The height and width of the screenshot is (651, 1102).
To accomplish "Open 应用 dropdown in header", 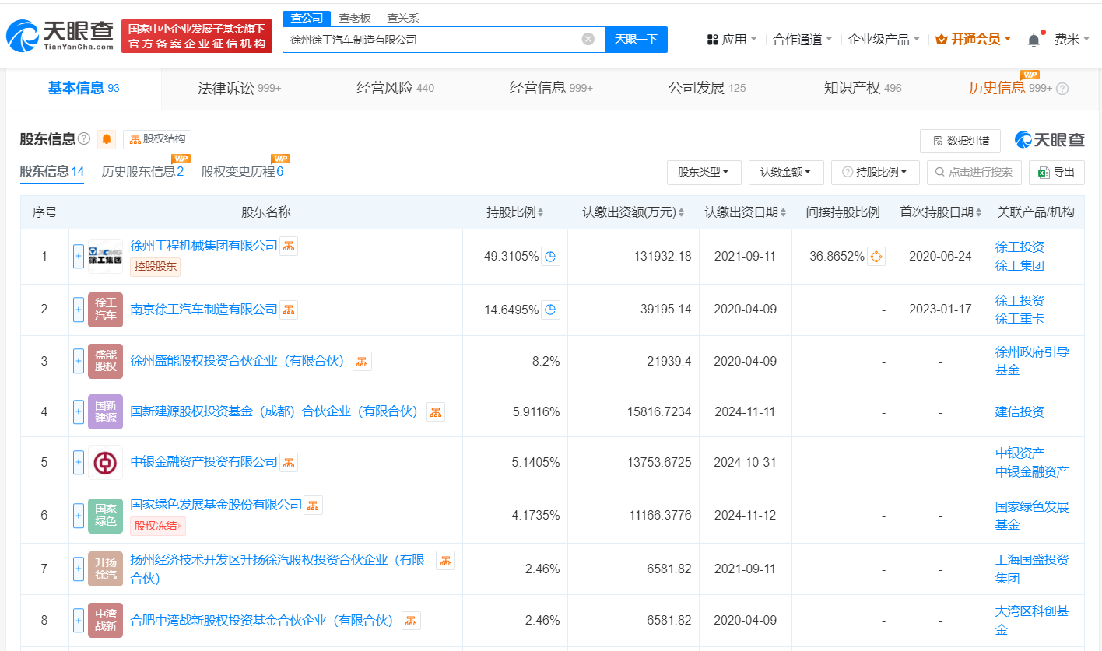I will point(732,40).
